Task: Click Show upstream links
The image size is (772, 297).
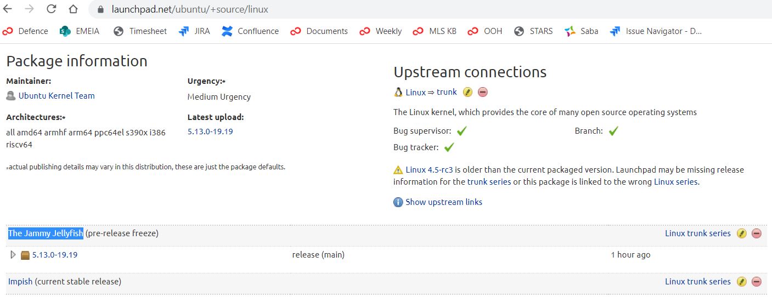Action: click(444, 202)
